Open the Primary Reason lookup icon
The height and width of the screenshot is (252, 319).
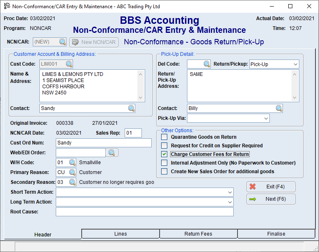coord(72,172)
